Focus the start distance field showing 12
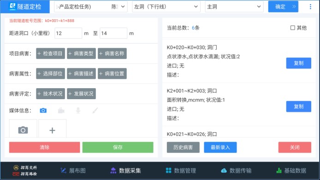Screen dimensions: 320x180 click(68, 33)
